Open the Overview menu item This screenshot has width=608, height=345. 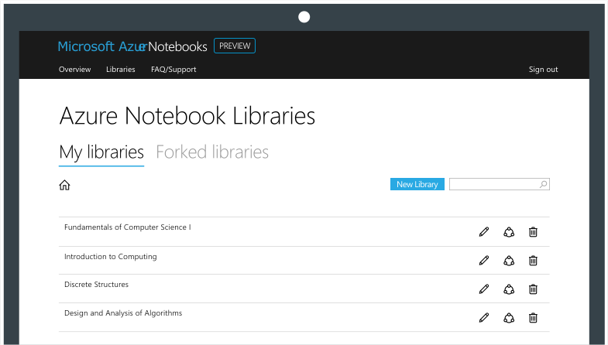[x=75, y=70]
